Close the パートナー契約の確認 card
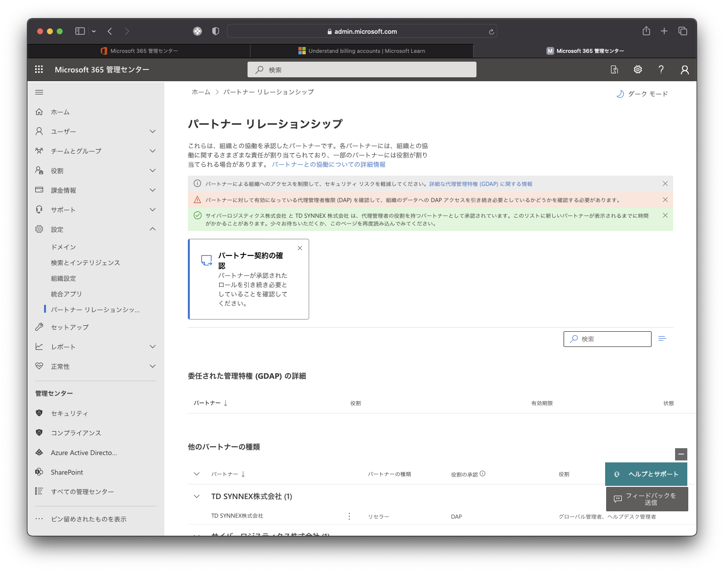This screenshot has width=724, height=572. [300, 248]
